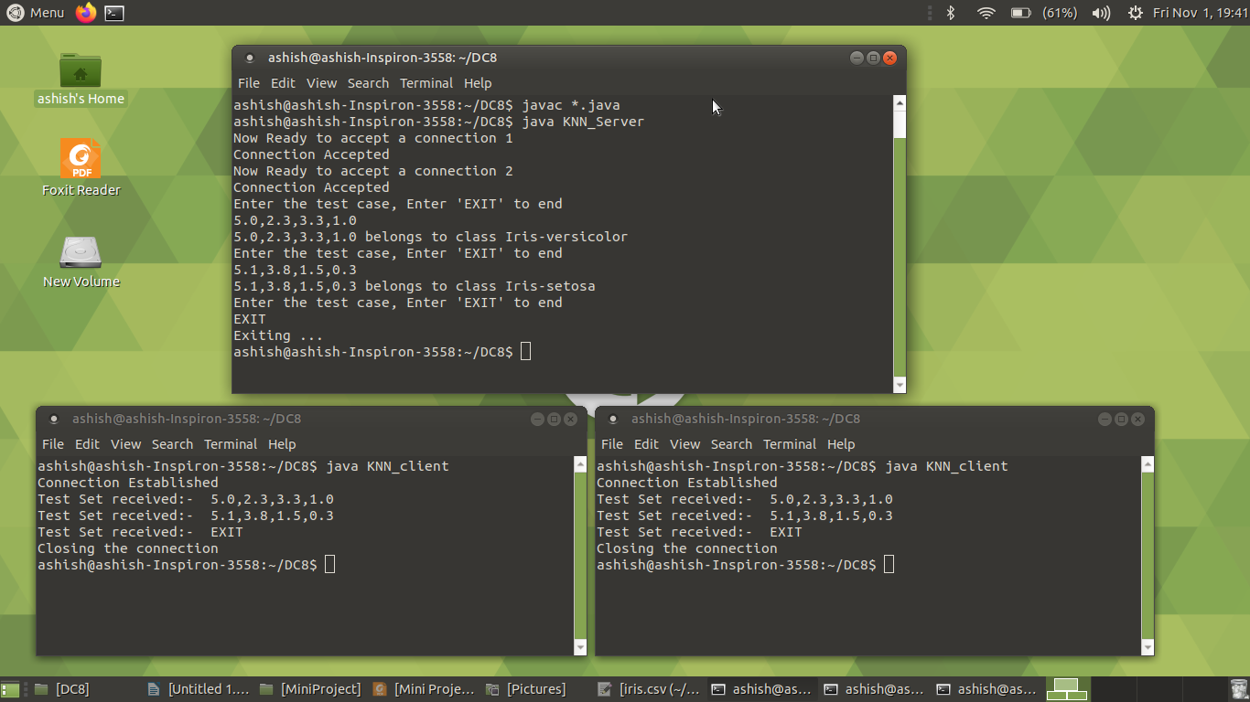Image resolution: width=1250 pixels, height=702 pixels.
Task: Close the KNN_Server terminal window
Action: 889,58
